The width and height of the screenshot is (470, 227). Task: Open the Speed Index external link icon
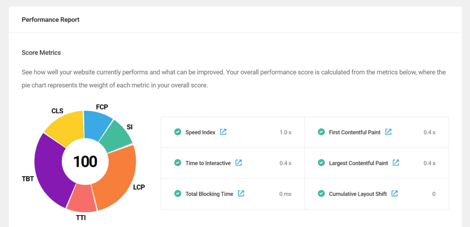223,132
